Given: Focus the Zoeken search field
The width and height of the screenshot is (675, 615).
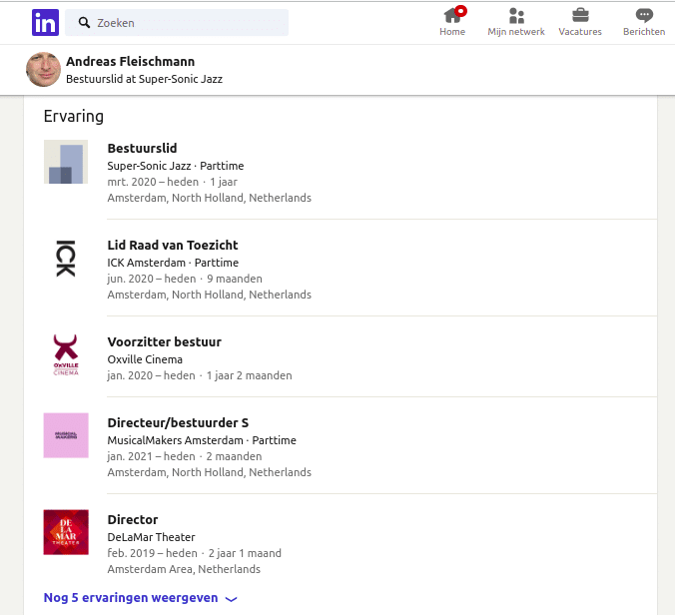Looking at the screenshot, I should pyautogui.click(x=177, y=22).
